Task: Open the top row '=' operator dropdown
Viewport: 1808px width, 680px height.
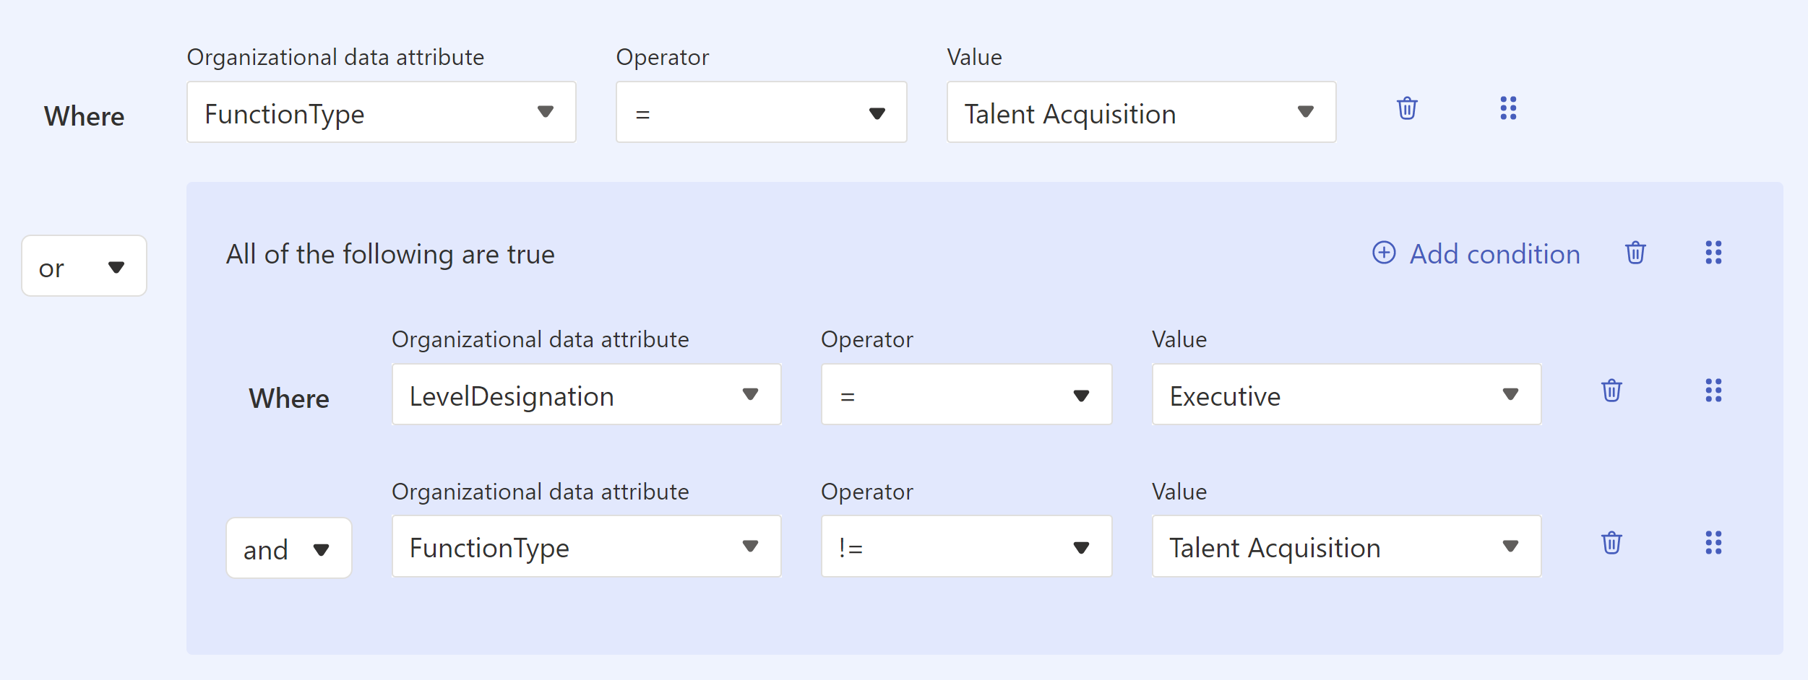Action: coord(761,113)
